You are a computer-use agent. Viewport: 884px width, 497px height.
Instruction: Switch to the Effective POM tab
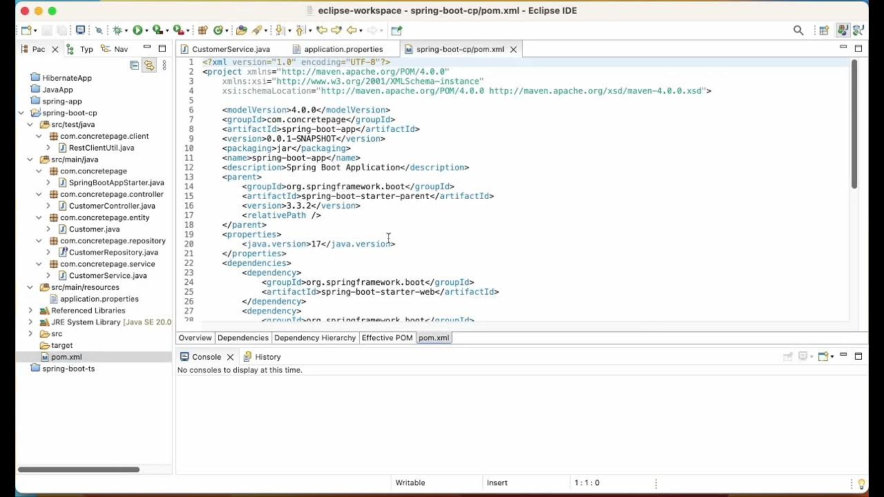click(x=387, y=338)
